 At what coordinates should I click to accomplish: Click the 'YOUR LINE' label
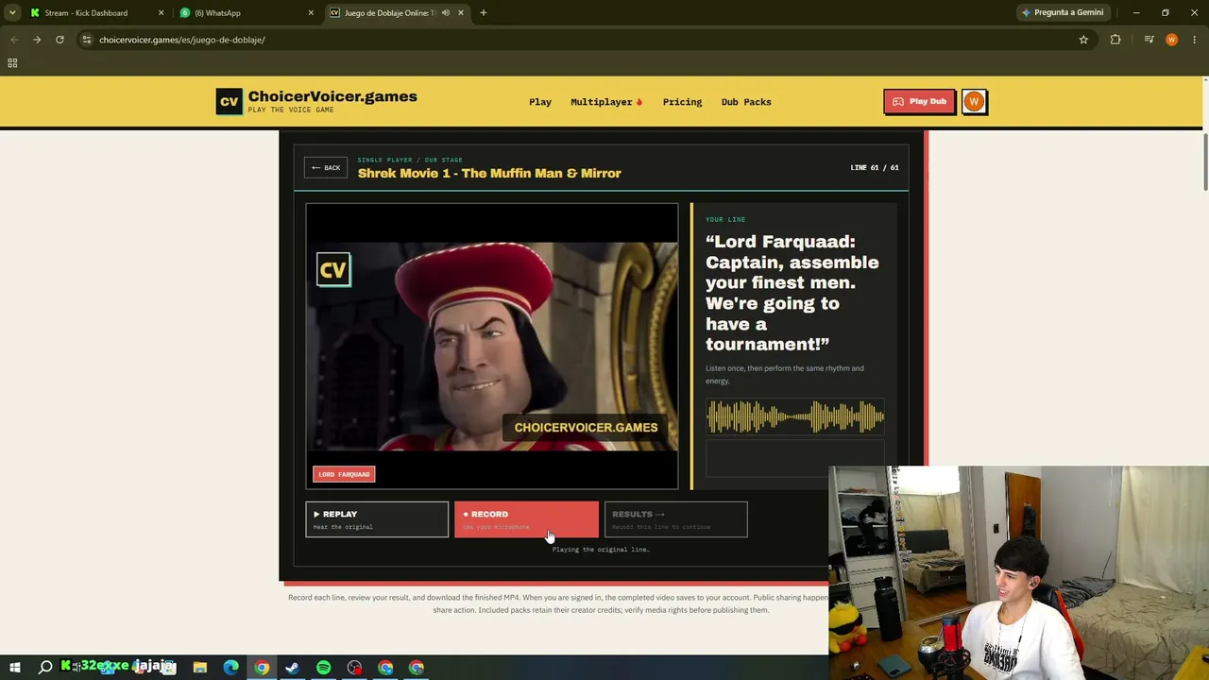pos(725,220)
